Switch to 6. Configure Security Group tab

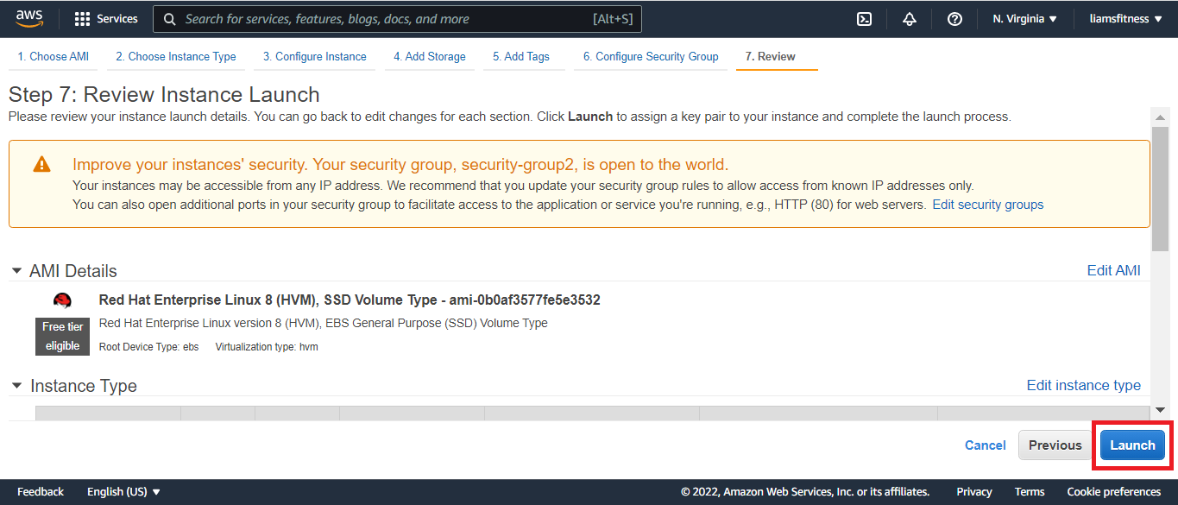650,56
